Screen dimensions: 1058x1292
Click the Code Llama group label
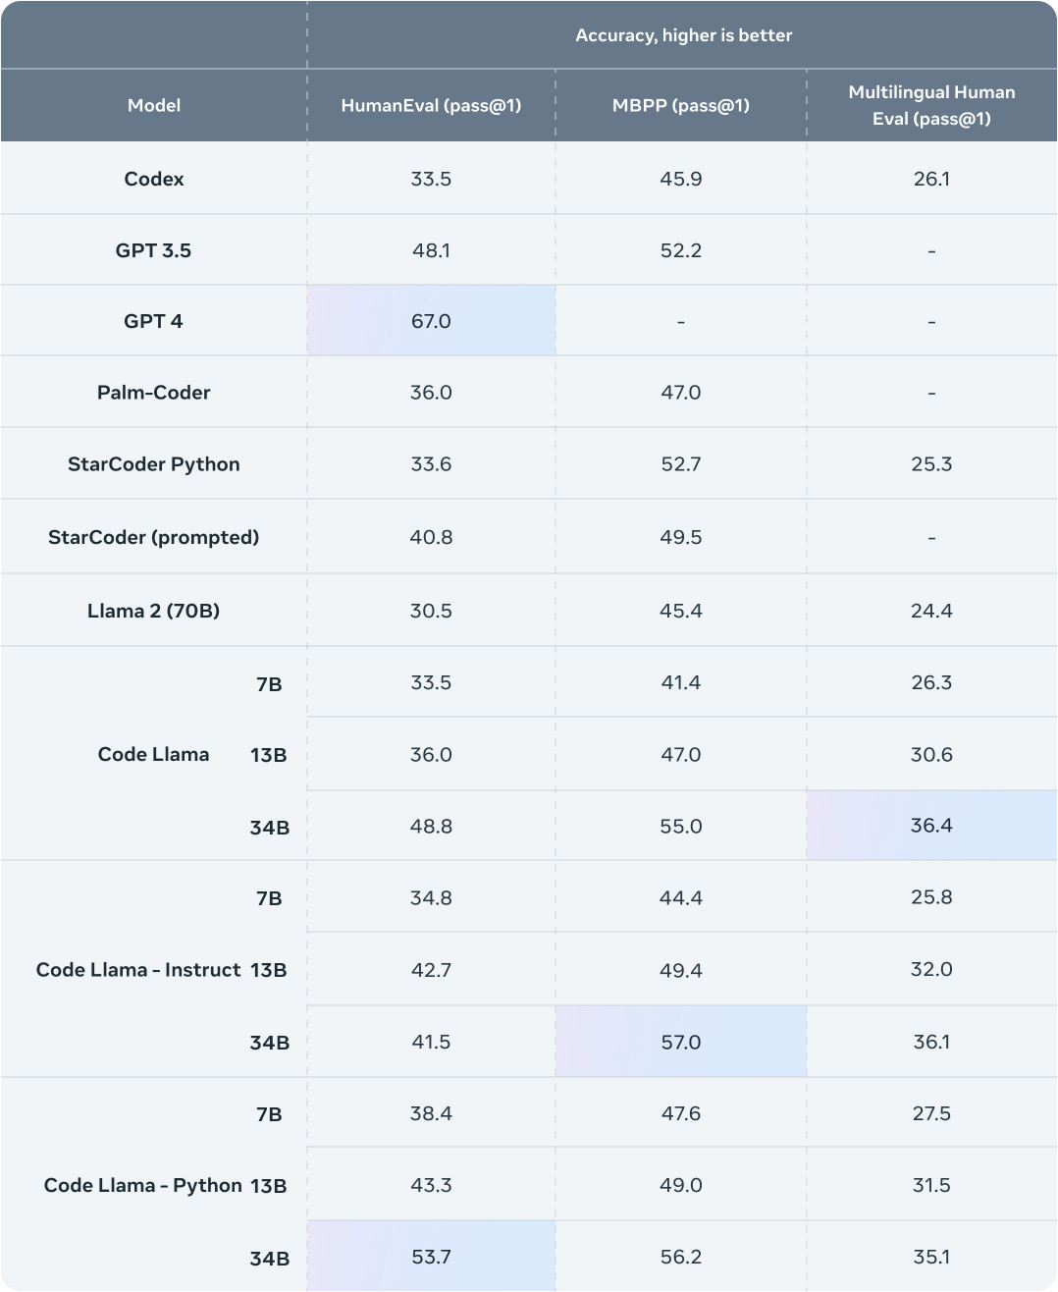pos(154,754)
